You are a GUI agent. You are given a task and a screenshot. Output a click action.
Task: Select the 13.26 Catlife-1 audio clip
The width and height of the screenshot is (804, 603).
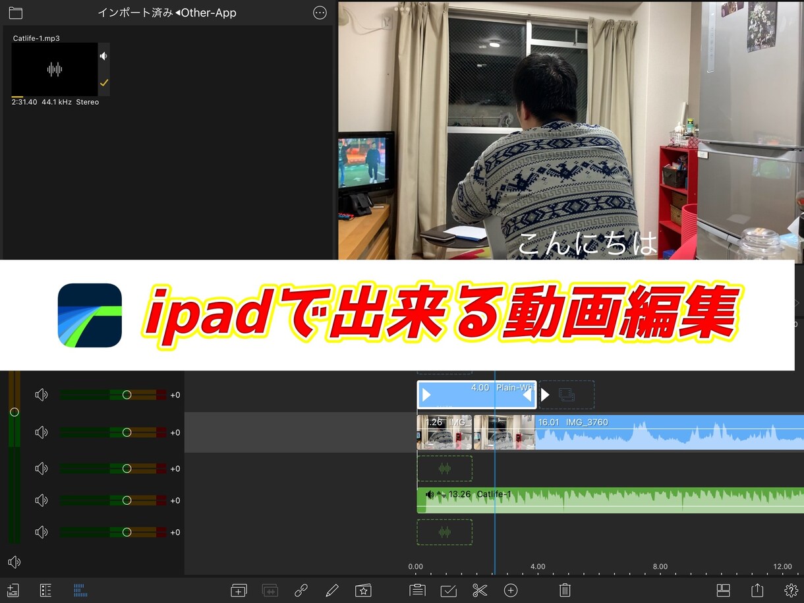(610, 500)
